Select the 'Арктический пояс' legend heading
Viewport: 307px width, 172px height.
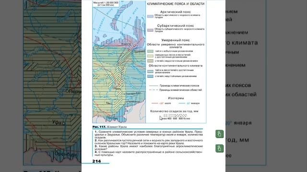click(x=176, y=12)
